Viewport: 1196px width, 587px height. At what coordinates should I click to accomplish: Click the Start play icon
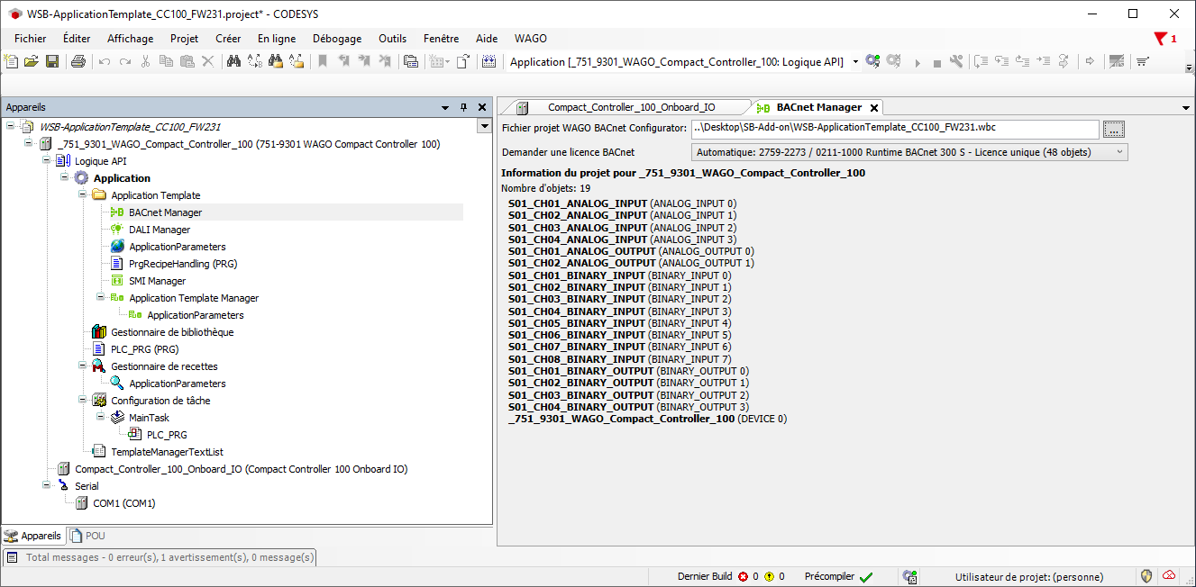coord(918,63)
